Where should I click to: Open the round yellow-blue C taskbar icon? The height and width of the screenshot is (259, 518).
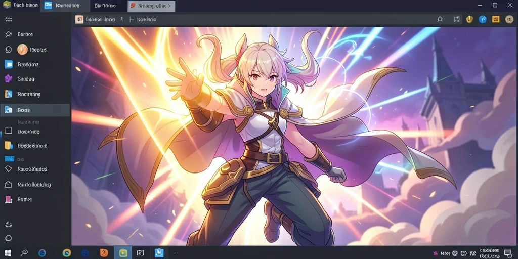click(67, 253)
